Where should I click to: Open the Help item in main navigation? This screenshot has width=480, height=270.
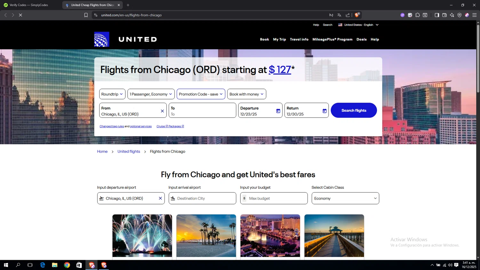[x=375, y=39]
